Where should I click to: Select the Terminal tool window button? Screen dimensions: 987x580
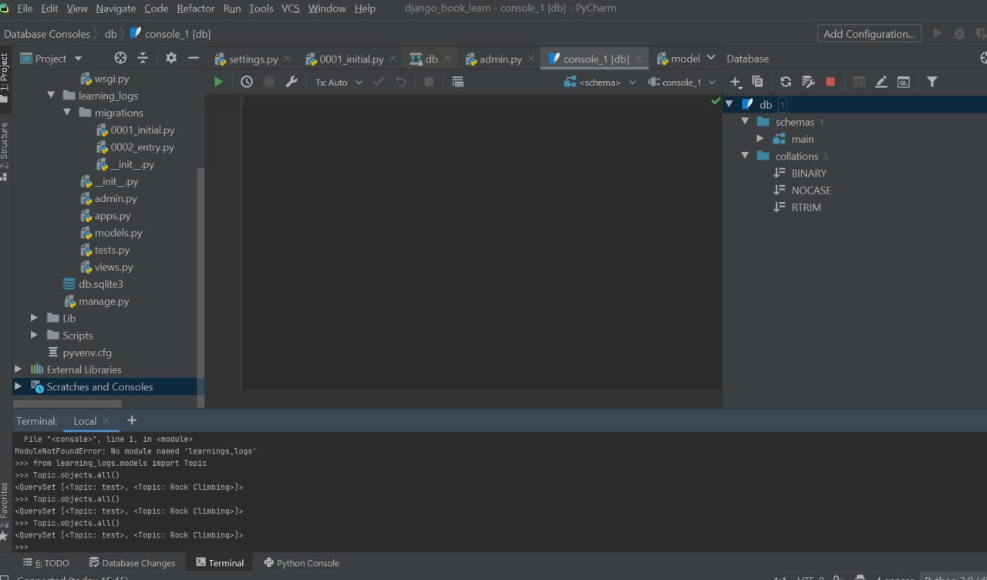(x=220, y=563)
